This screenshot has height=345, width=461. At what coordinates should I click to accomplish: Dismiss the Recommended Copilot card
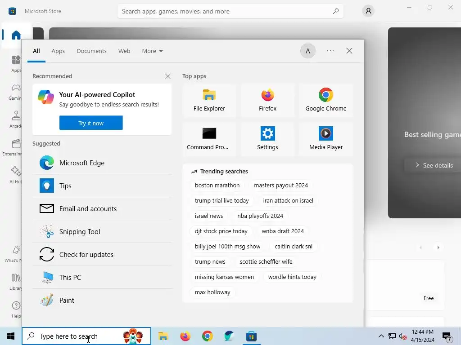168,76
